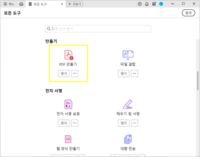Click the PDF 만들기 label
The width and height of the screenshot is (200, 157).
(68, 64)
